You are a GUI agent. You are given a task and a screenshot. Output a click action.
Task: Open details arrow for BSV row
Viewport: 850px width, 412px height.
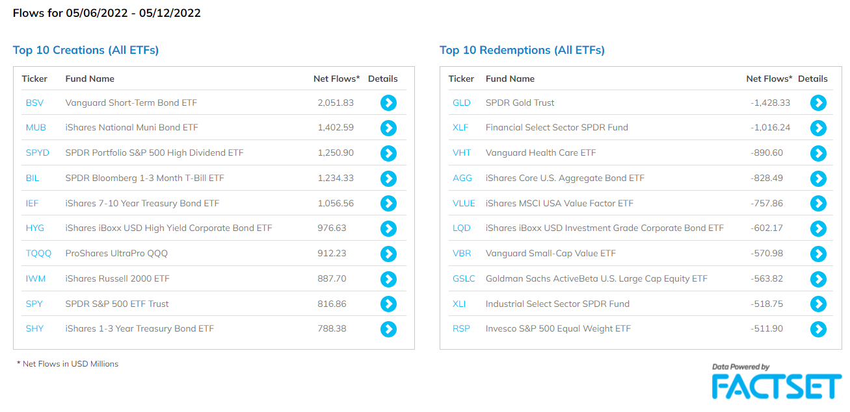388,103
